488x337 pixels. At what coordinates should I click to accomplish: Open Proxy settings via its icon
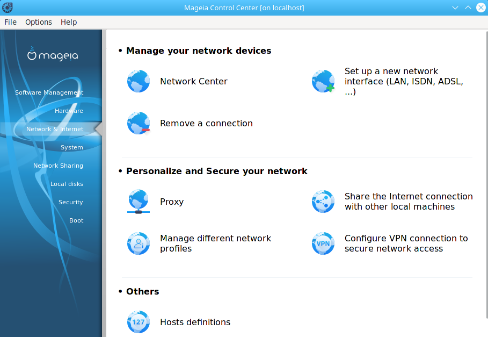138,201
